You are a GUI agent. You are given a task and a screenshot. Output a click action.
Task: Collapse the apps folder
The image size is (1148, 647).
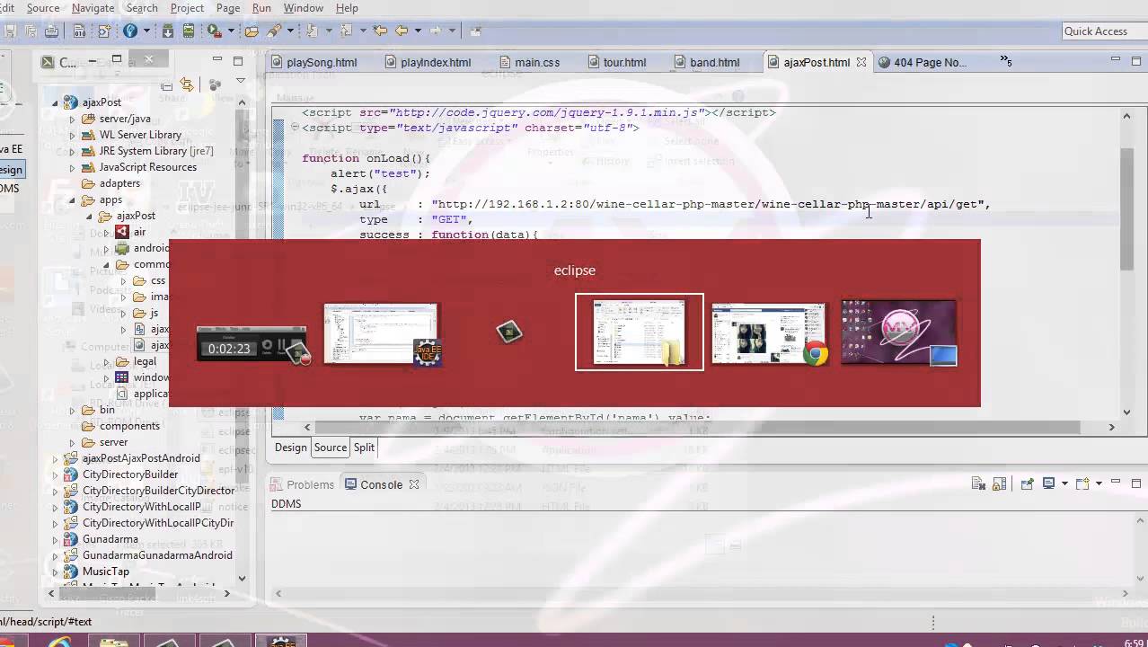coord(72,199)
